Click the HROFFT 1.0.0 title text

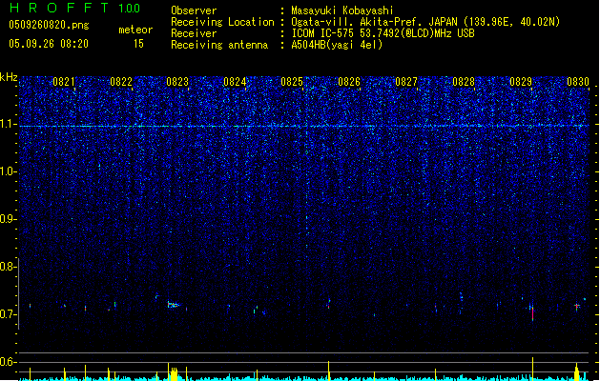coord(75,8)
